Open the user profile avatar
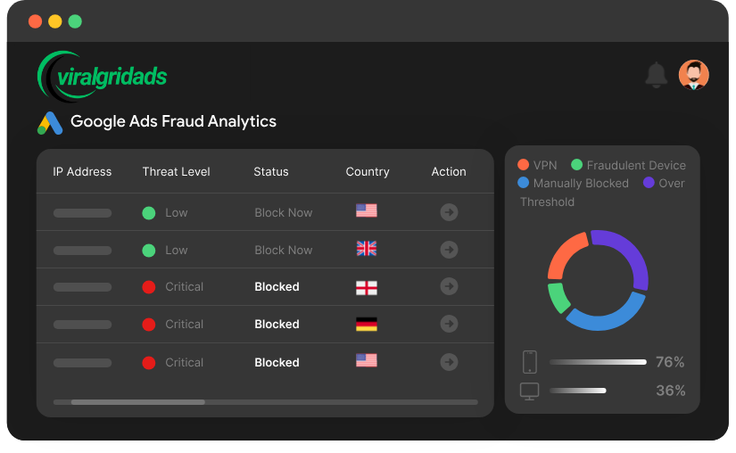 [693, 75]
